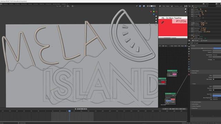Switch to the Shading workspace tab
The height and width of the screenshot is (124, 221).
[x=30, y=4]
